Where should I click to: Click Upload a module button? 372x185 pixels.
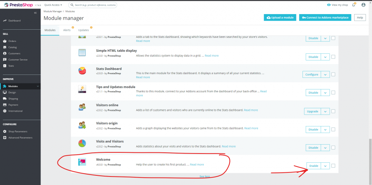click(x=280, y=17)
